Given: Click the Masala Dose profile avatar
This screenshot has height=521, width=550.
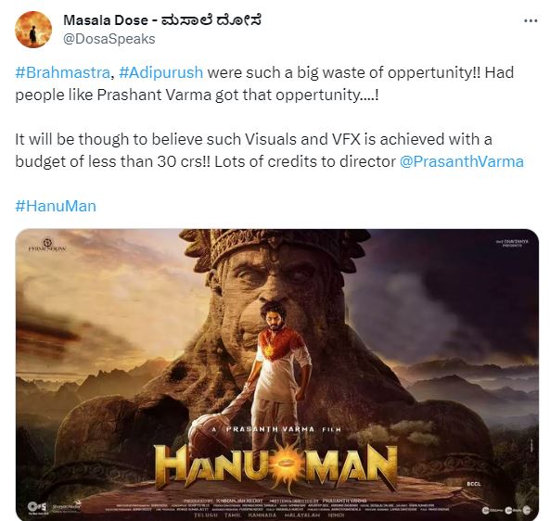Looking at the screenshot, I should click(33, 30).
